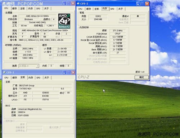180x138 pixels.
Task: Open 关于 tab in the CPU info window
Action: tap(46, 8)
